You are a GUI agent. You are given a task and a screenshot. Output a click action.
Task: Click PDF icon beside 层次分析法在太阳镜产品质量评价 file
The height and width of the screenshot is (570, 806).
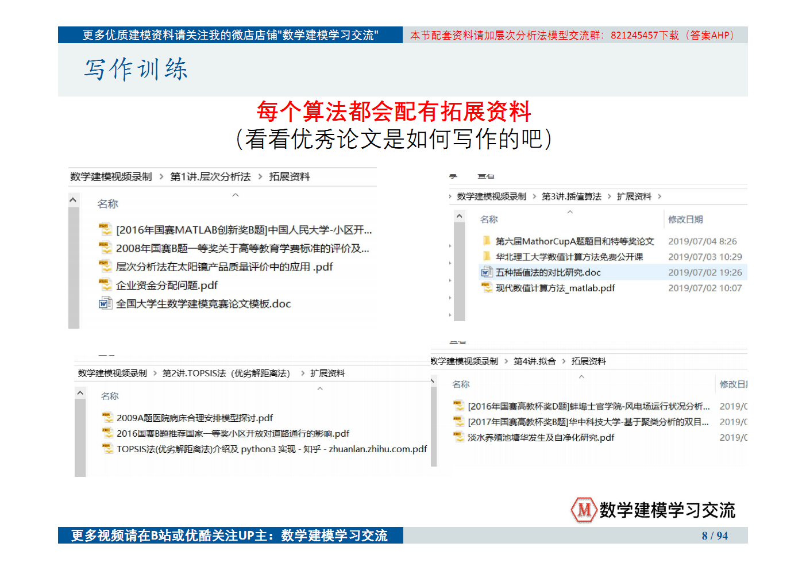(105, 266)
